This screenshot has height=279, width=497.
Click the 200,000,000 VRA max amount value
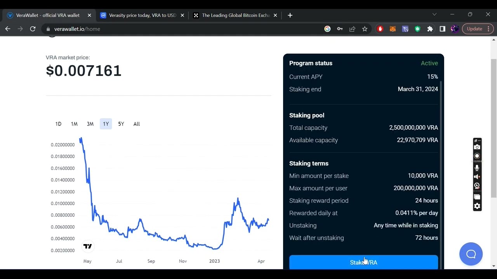416,188
